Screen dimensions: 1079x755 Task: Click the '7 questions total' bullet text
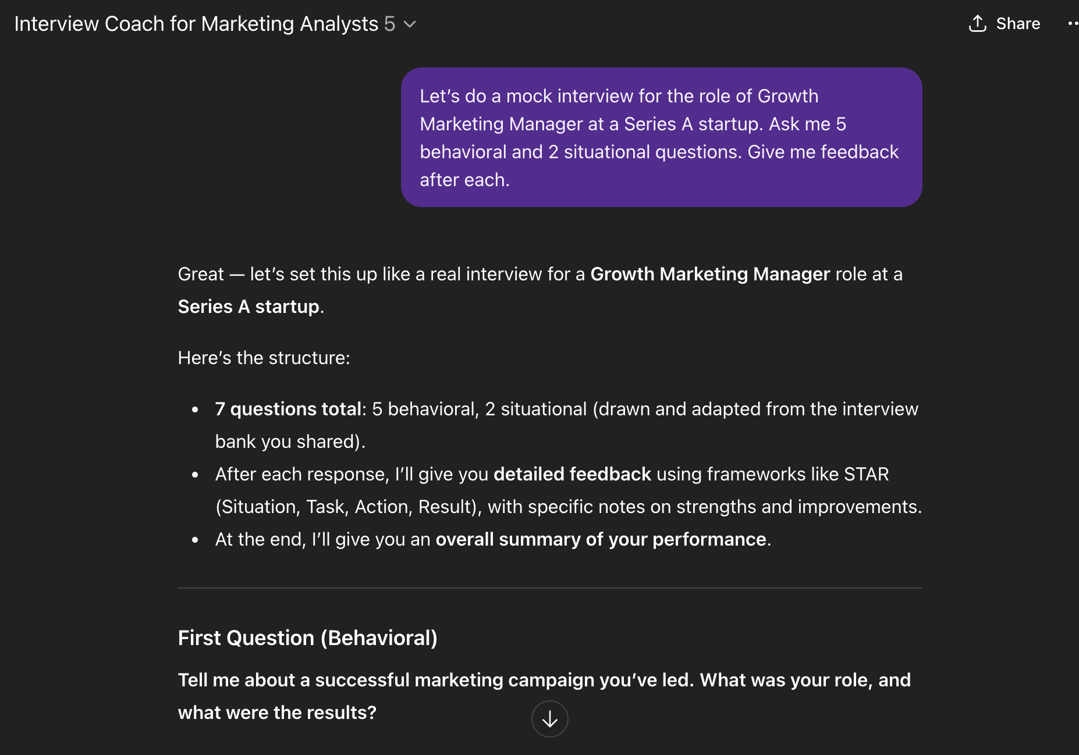[x=289, y=409]
